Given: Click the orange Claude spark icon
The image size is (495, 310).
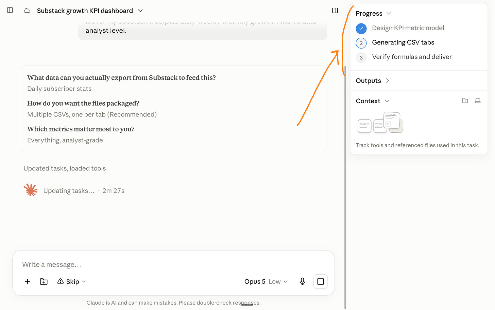Looking at the screenshot, I should click(x=31, y=190).
